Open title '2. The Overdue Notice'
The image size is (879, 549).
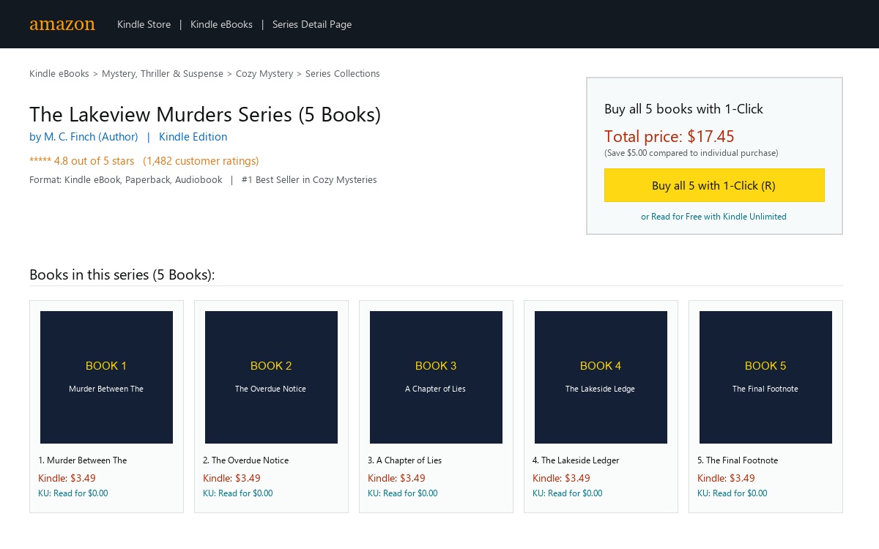(x=245, y=460)
